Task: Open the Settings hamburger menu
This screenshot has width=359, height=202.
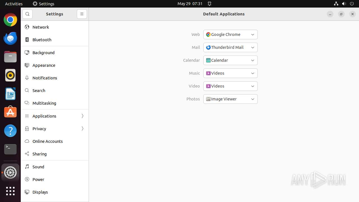Action: pos(82,14)
